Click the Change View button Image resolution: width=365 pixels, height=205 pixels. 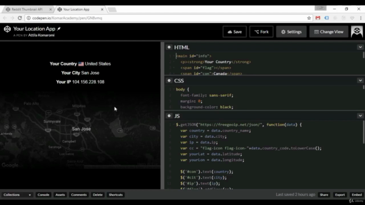(x=328, y=32)
